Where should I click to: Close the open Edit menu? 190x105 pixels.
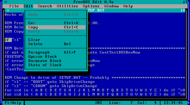pyautogui.click(x=28, y=6)
